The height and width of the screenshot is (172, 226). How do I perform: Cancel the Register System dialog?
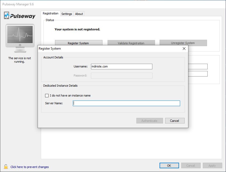[175, 121]
